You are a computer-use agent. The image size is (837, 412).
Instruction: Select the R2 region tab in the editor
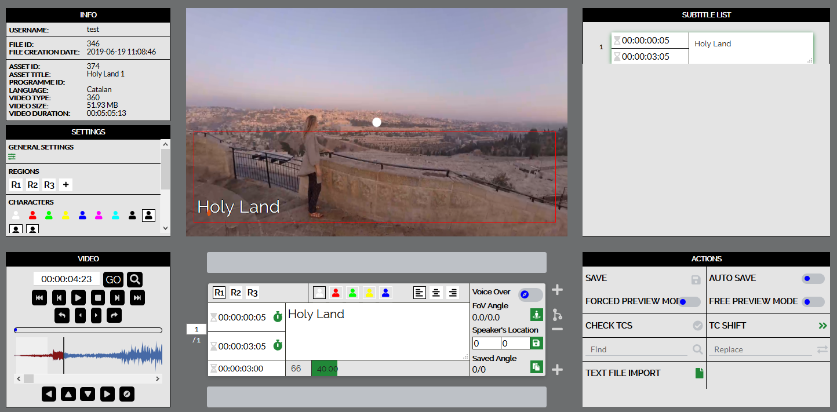coord(236,293)
